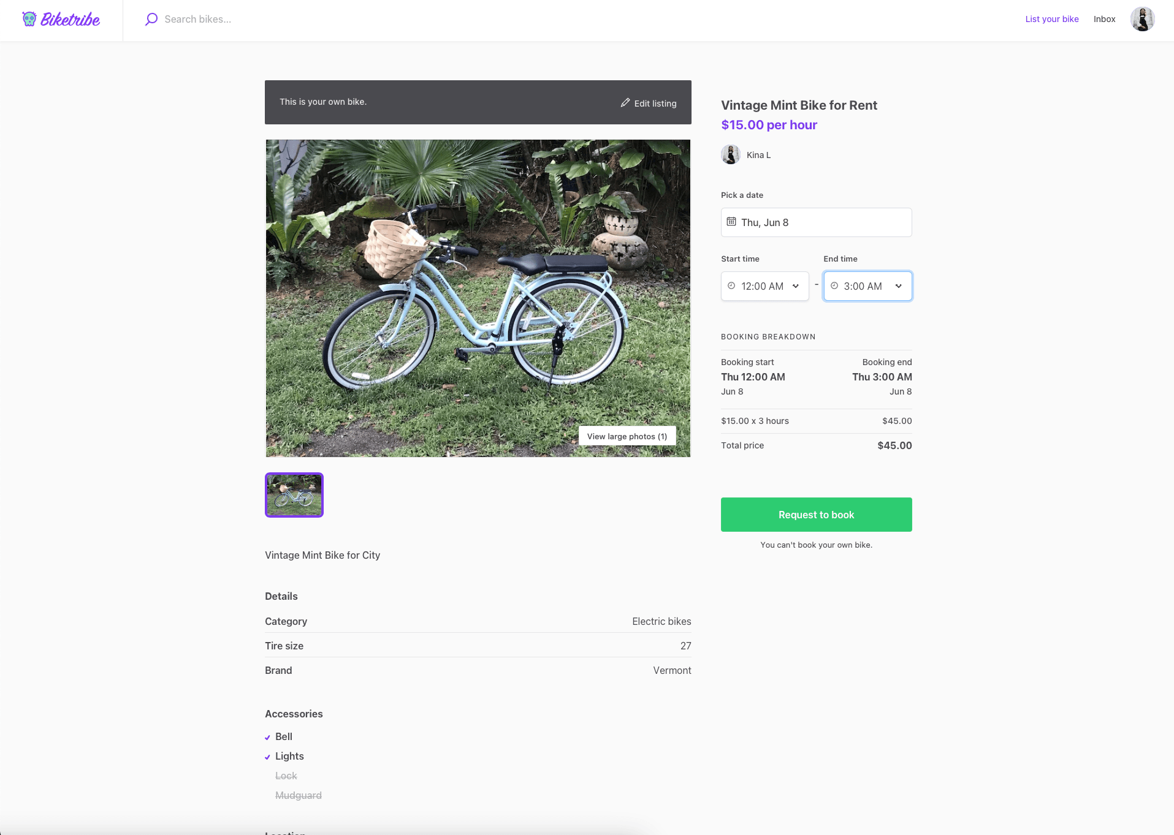Open the Thu, Jun 8 date picker
Image resolution: width=1174 pixels, height=835 pixels.
816,222
